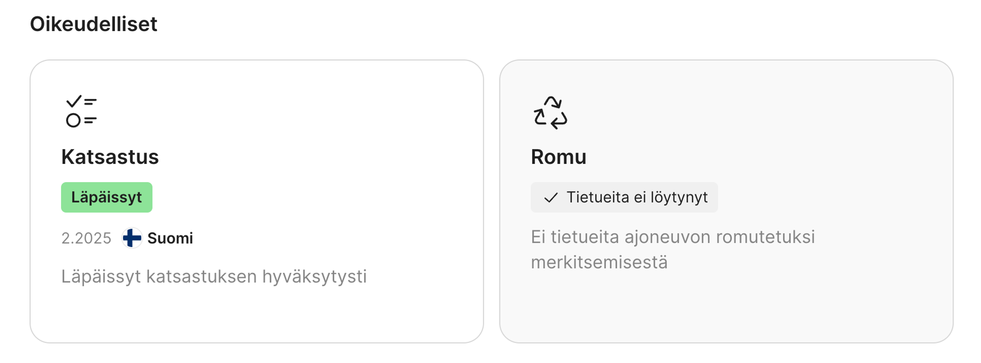This screenshot has height=363, width=981.
Task: Select the Katsastus title
Action: point(110,157)
